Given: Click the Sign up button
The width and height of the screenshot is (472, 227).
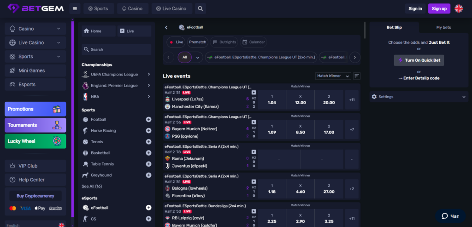Looking at the screenshot, I should click(439, 8).
